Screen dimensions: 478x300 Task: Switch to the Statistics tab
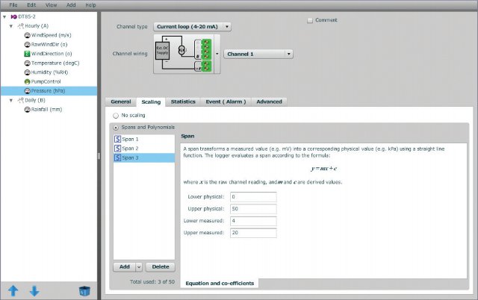tap(183, 101)
